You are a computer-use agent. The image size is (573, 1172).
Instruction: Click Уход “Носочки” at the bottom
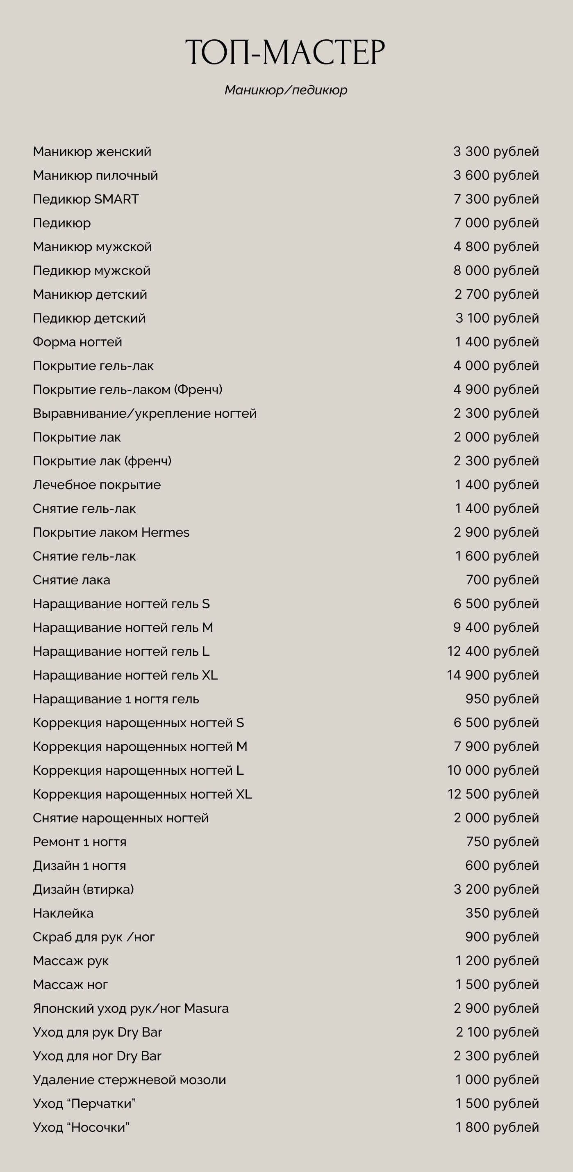[x=81, y=1127]
